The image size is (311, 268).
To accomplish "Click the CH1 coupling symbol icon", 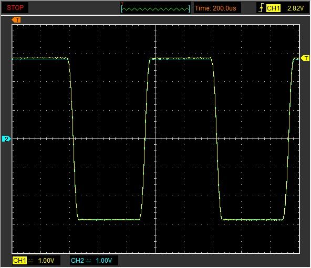I will pyautogui.click(x=30, y=261).
